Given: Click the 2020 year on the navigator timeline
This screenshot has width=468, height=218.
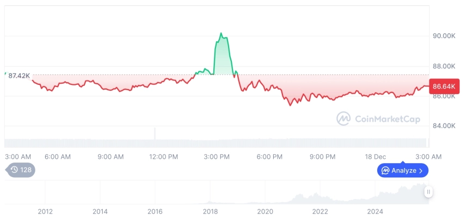Looking at the screenshot, I should tap(265, 211).
